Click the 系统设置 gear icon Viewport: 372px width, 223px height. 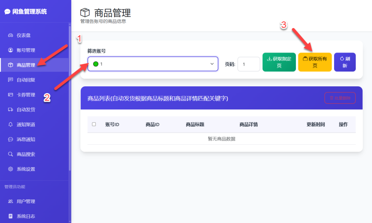(x=10, y=169)
